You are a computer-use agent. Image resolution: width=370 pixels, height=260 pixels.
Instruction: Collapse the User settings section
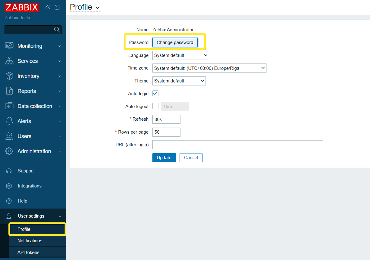(59, 216)
